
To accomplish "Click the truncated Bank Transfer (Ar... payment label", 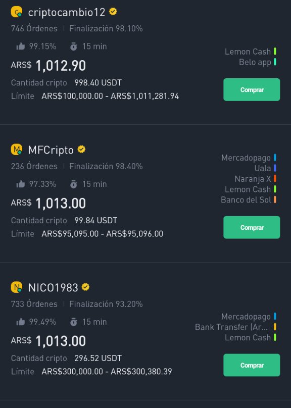I will click(x=231, y=327).
